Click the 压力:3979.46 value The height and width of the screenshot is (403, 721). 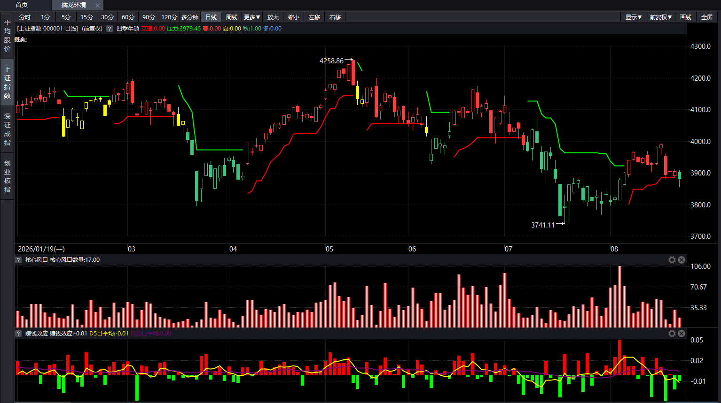coord(184,29)
